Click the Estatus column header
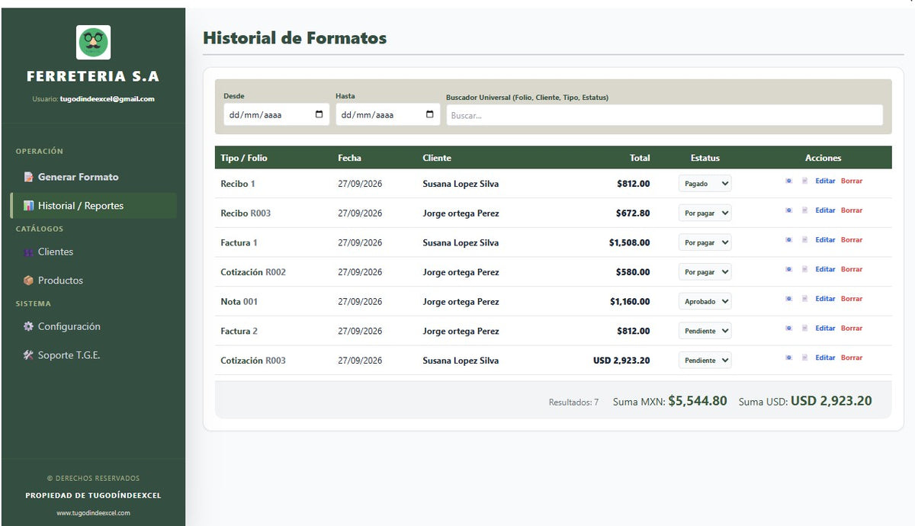The image size is (915, 526). (705, 158)
